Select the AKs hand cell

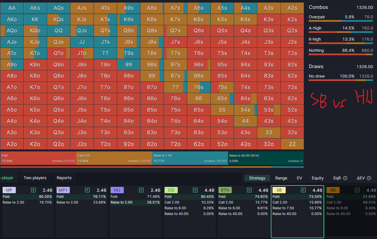click(x=35, y=8)
